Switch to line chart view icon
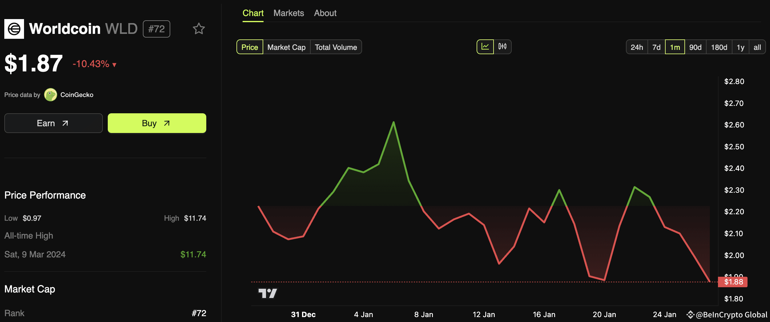Image resolution: width=770 pixels, height=322 pixels. point(485,47)
